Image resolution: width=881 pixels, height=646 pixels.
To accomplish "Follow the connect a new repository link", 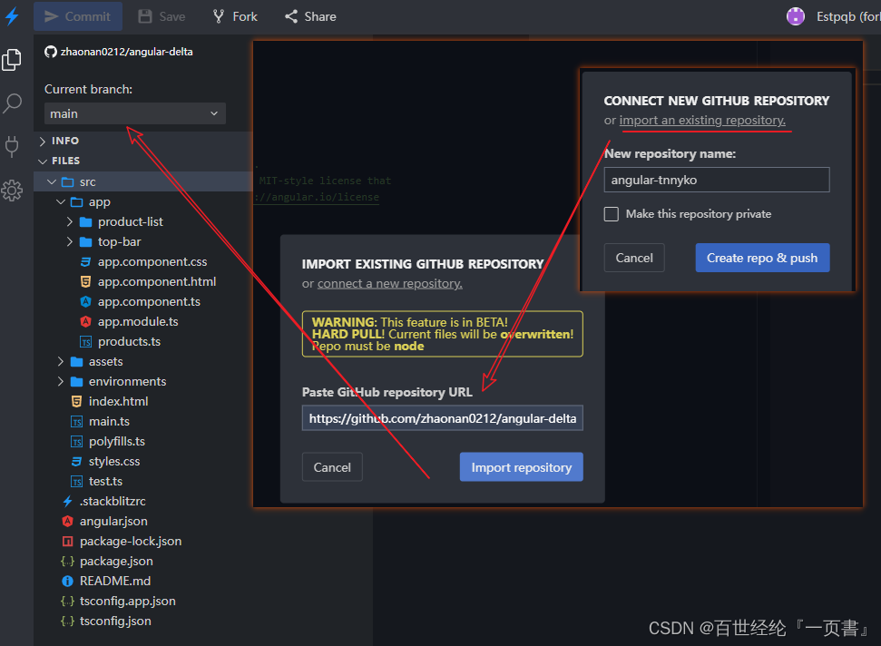I will (x=390, y=284).
